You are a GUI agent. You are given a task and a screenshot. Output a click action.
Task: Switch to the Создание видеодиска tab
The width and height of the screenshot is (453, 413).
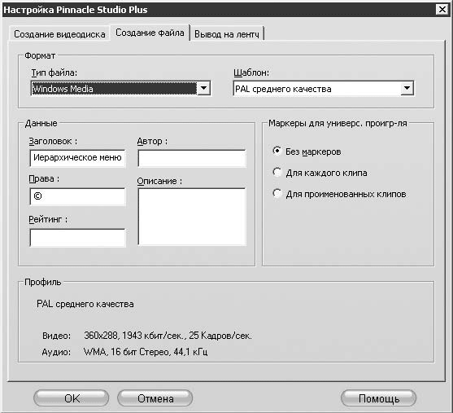coord(59,34)
